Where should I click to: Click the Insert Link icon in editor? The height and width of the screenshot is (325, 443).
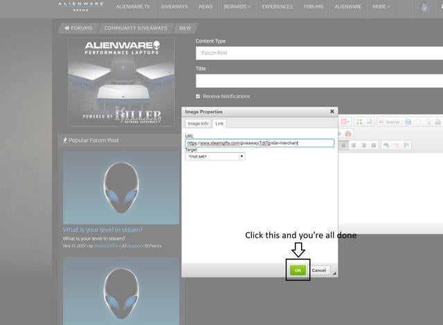coord(386,145)
